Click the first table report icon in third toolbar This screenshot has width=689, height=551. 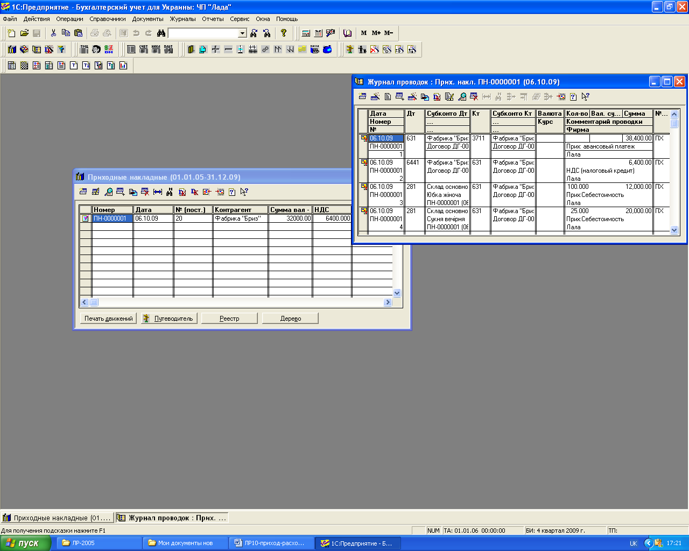12,65
